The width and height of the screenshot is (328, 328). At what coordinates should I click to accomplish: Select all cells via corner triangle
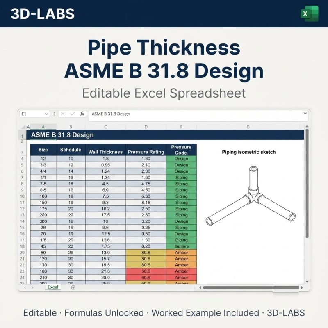[x=24, y=127]
